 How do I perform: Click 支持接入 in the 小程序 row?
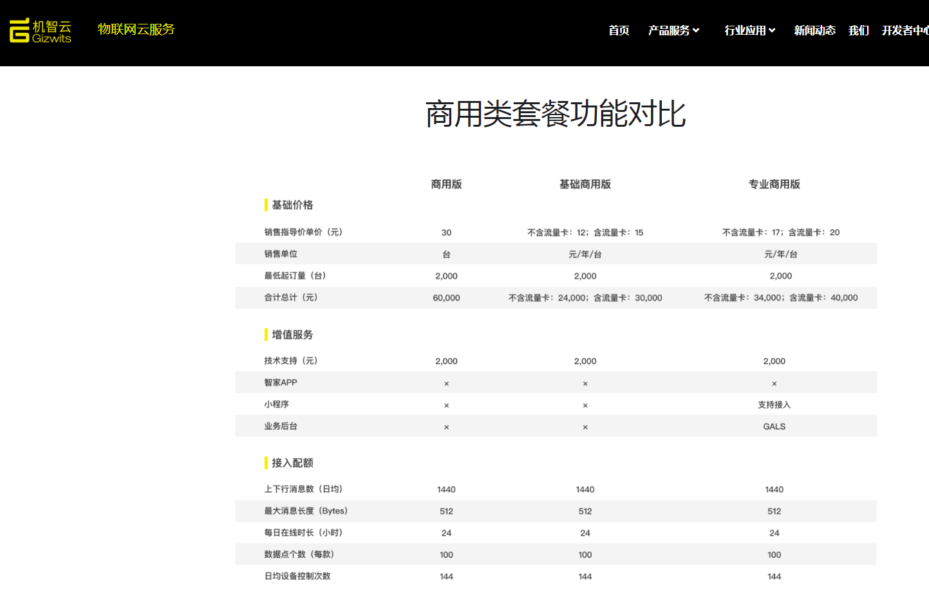pos(774,405)
